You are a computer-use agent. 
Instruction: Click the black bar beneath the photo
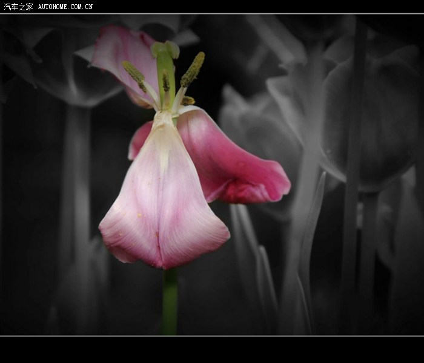212,350
